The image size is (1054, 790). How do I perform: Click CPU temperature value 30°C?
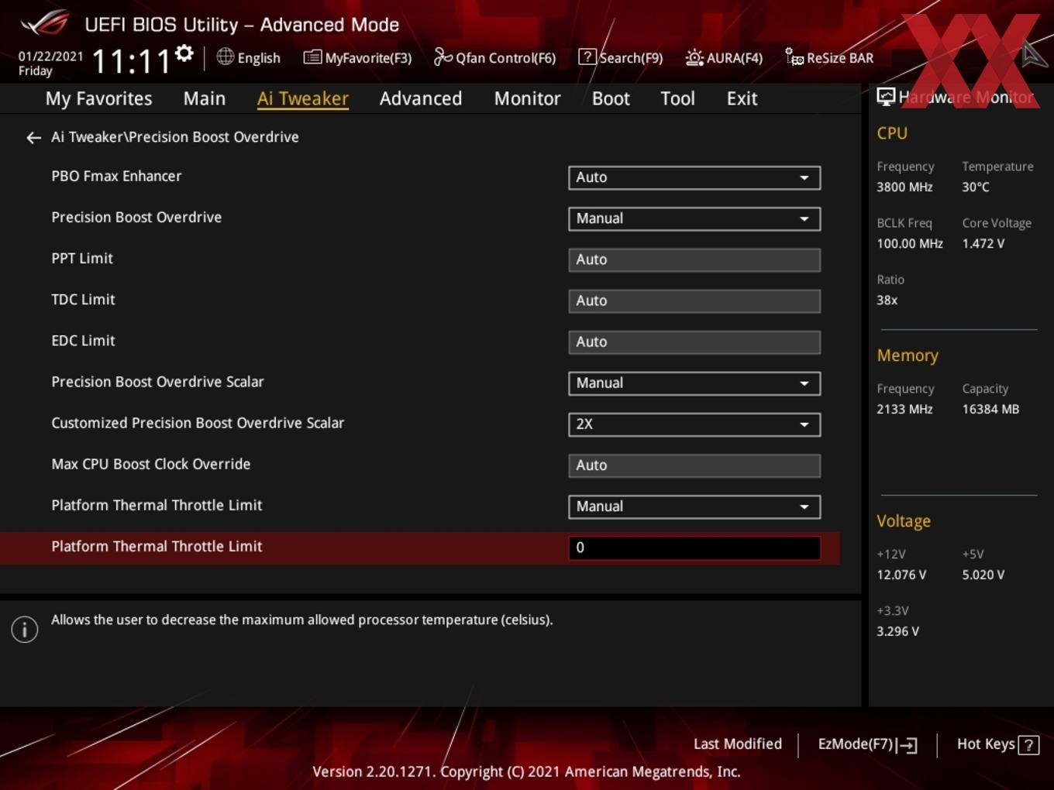point(976,187)
